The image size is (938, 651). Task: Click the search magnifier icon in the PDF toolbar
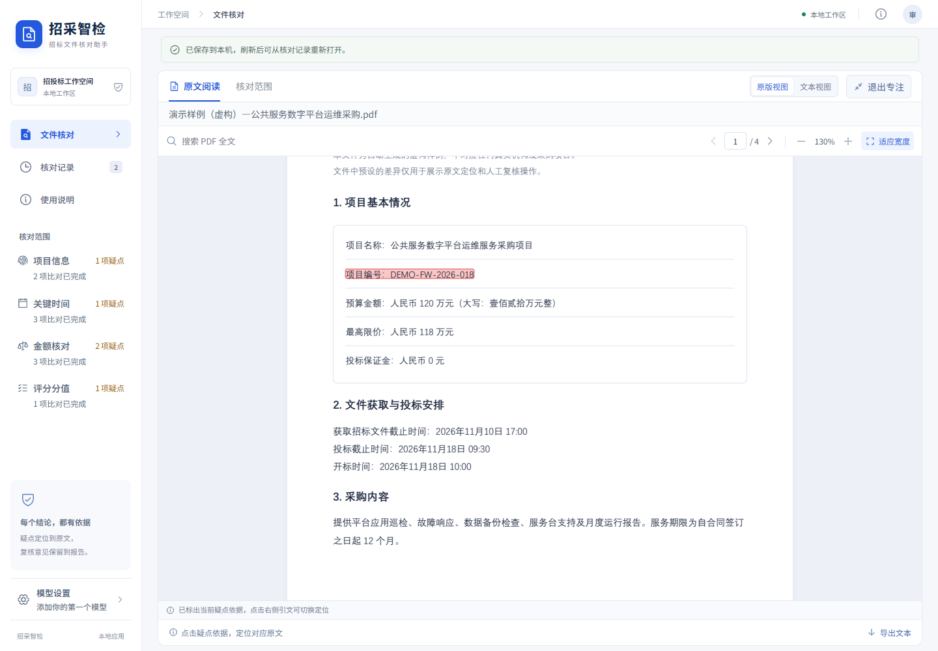pyautogui.click(x=171, y=141)
